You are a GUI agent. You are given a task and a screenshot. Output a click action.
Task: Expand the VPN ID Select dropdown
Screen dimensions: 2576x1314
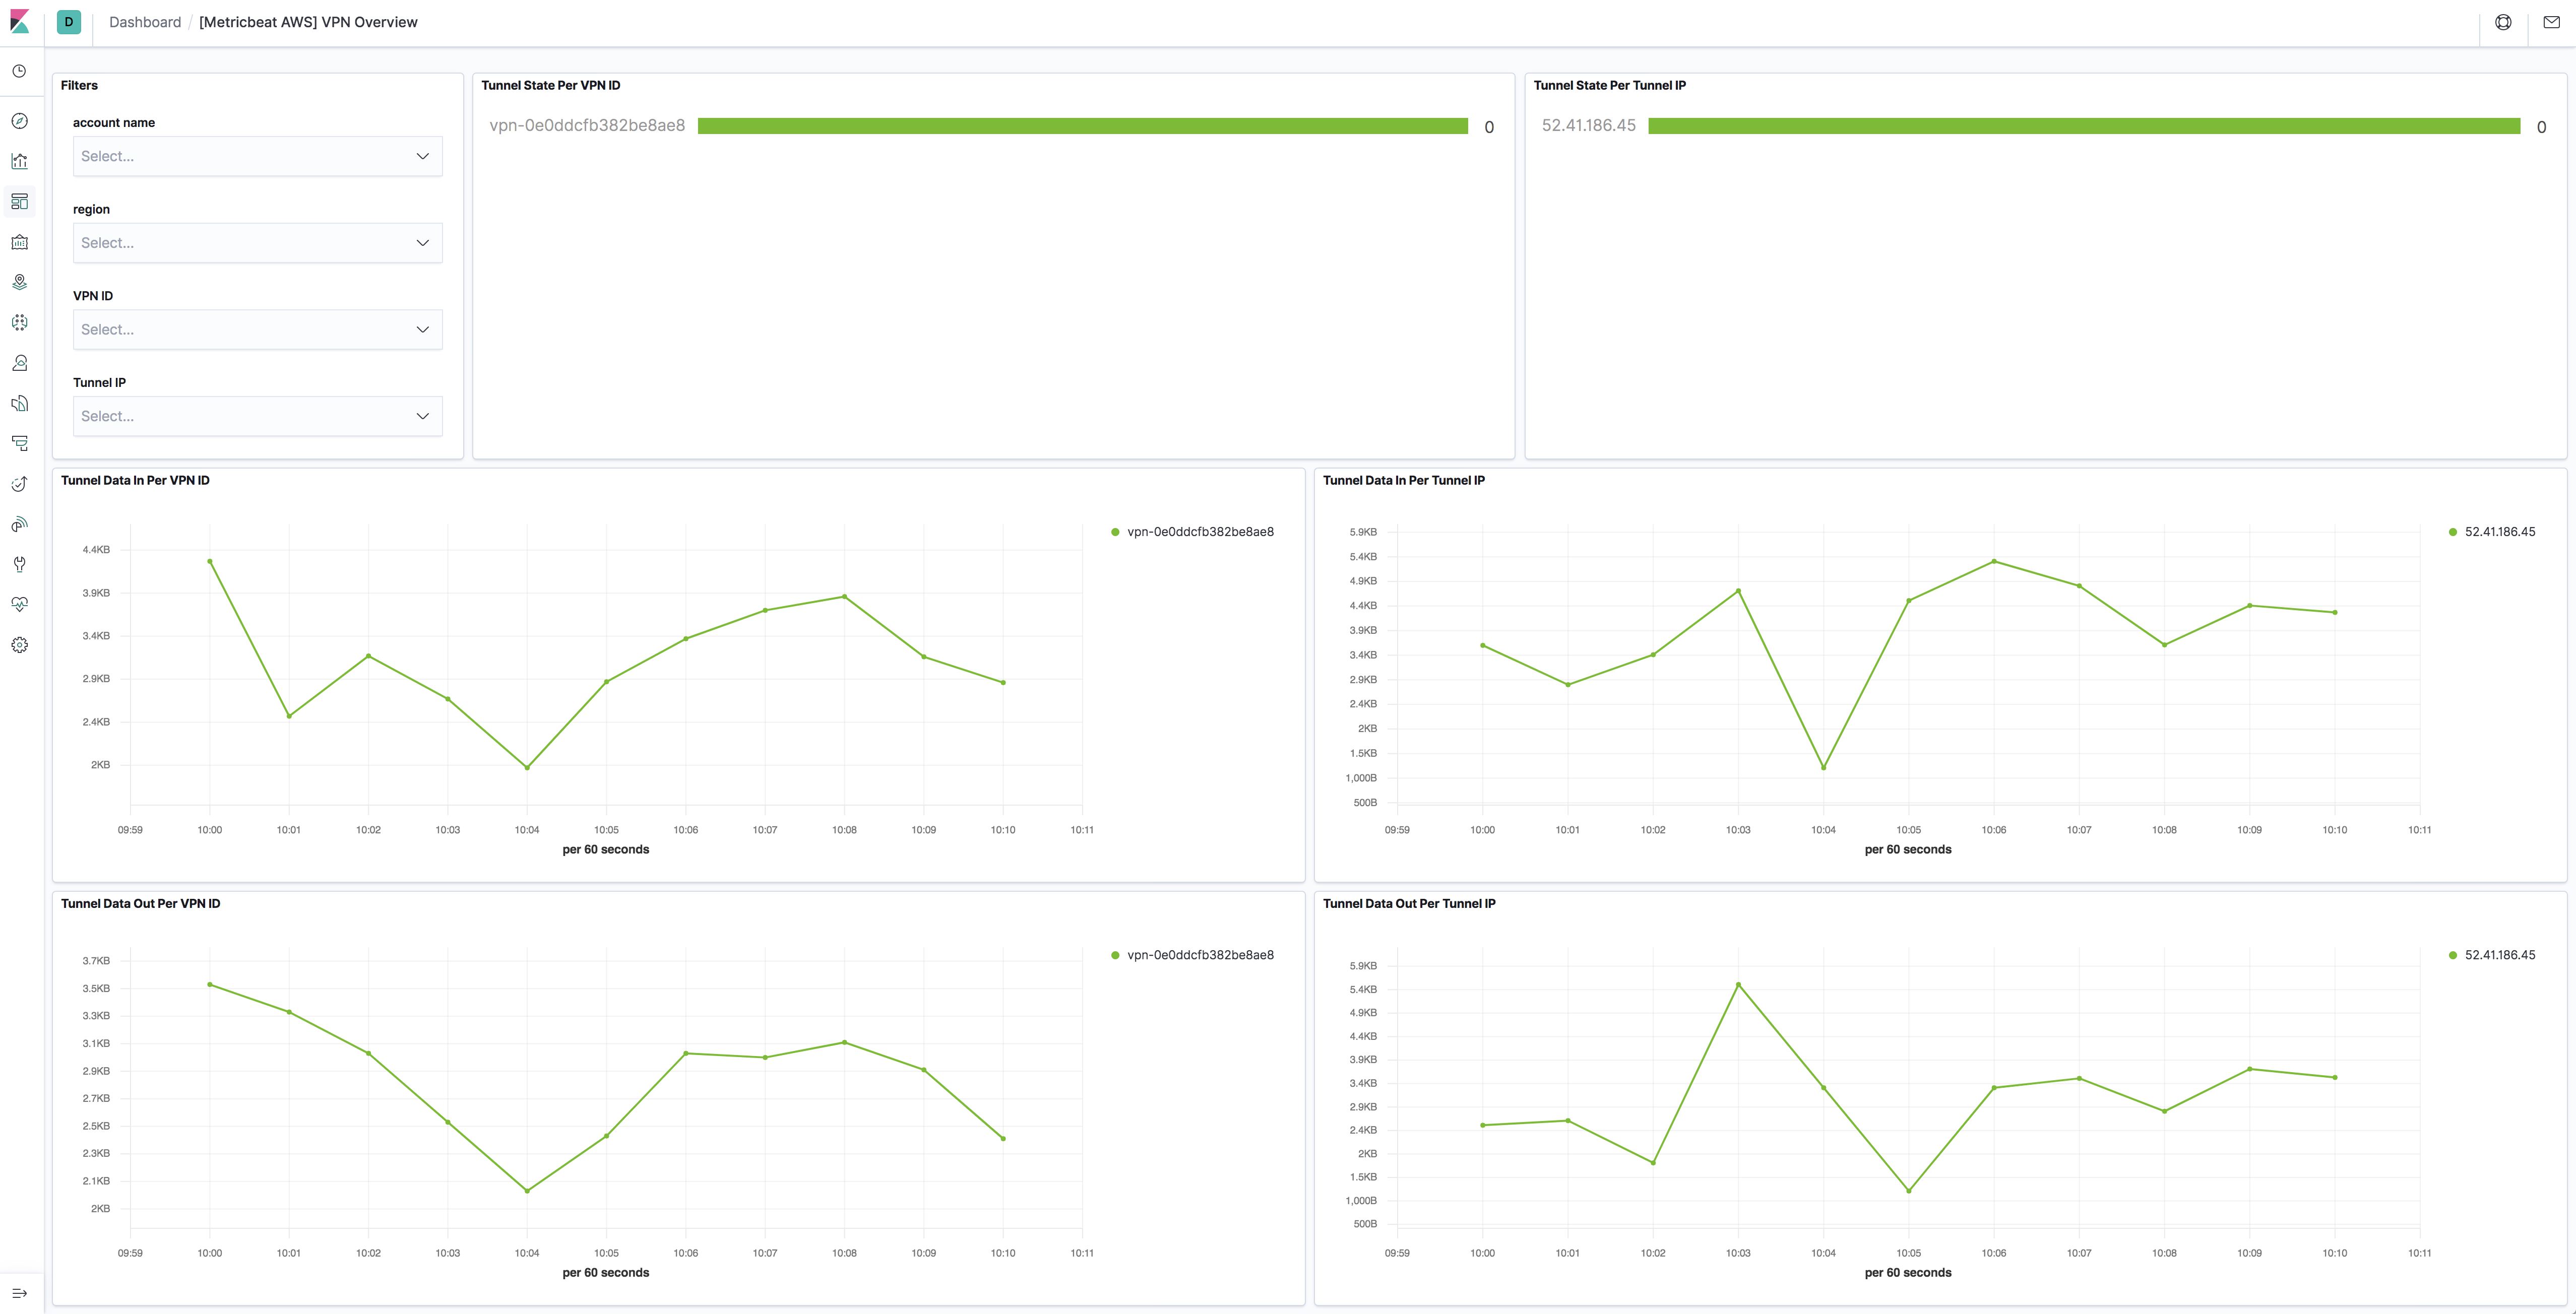[257, 329]
